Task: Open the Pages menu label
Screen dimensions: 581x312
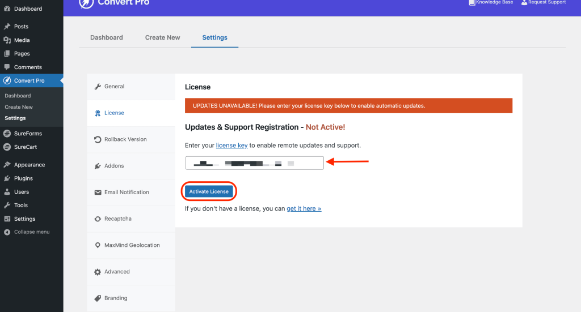Action: 22,54
